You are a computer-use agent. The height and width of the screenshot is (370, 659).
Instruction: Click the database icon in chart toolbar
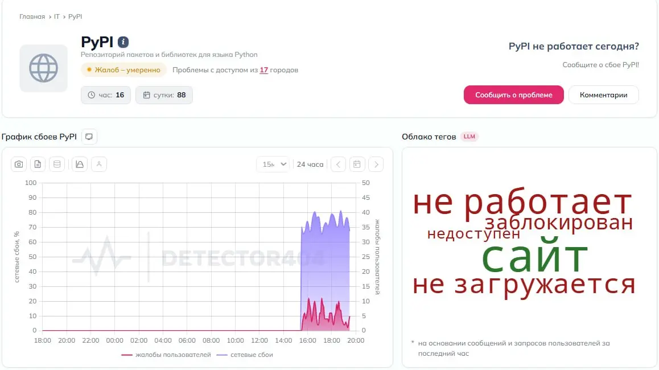[x=57, y=165]
